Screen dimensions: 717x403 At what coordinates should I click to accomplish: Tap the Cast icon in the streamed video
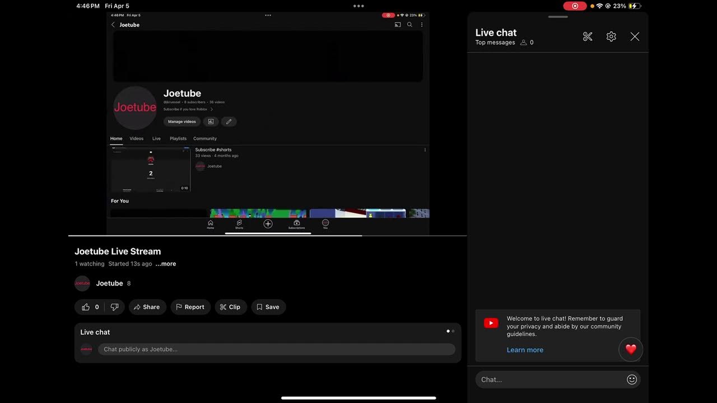pos(398,25)
